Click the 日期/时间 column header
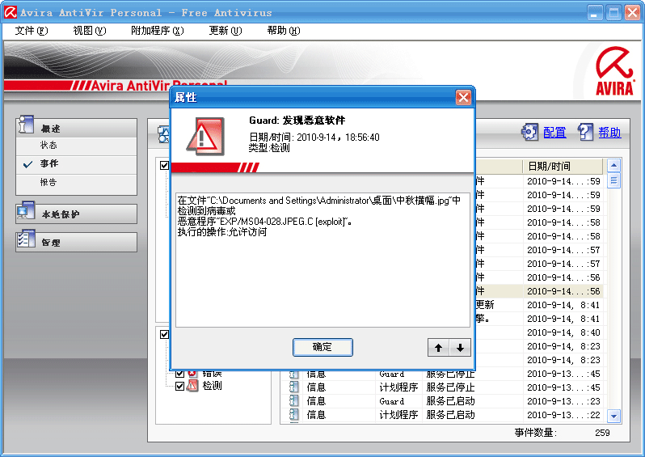Viewport: 645px width, 457px height. coord(563,167)
